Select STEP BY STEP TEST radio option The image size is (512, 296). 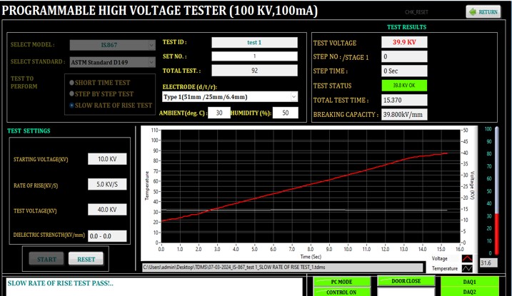(x=71, y=94)
